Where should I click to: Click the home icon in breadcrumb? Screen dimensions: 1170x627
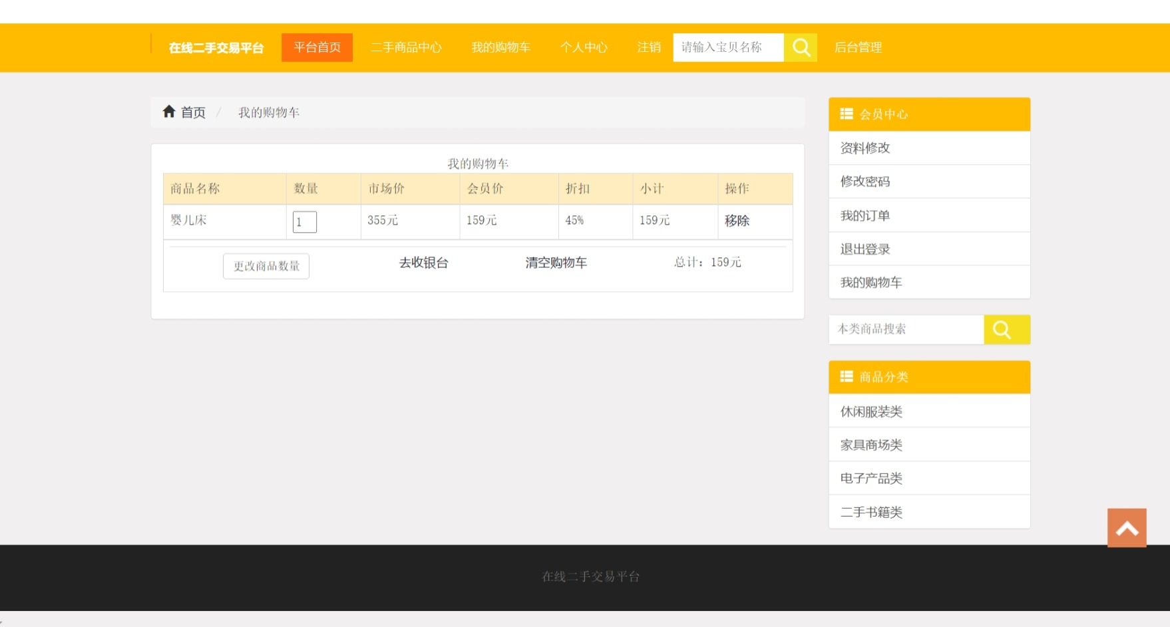tap(169, 112)
